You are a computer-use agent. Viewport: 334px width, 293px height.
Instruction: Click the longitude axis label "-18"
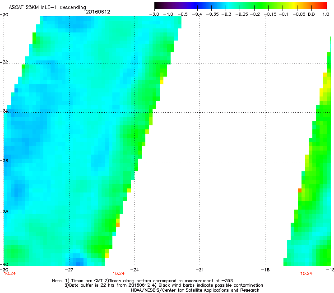(265, 270)
